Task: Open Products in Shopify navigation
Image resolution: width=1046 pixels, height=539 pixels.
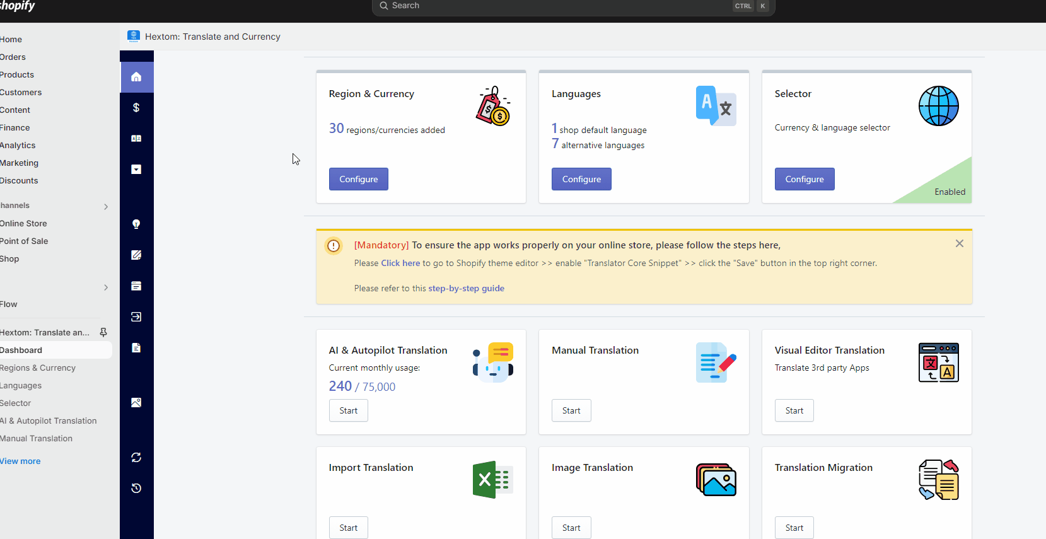Action: pos(17,74)
